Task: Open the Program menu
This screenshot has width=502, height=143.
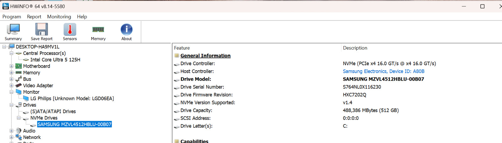Action: 12,17
